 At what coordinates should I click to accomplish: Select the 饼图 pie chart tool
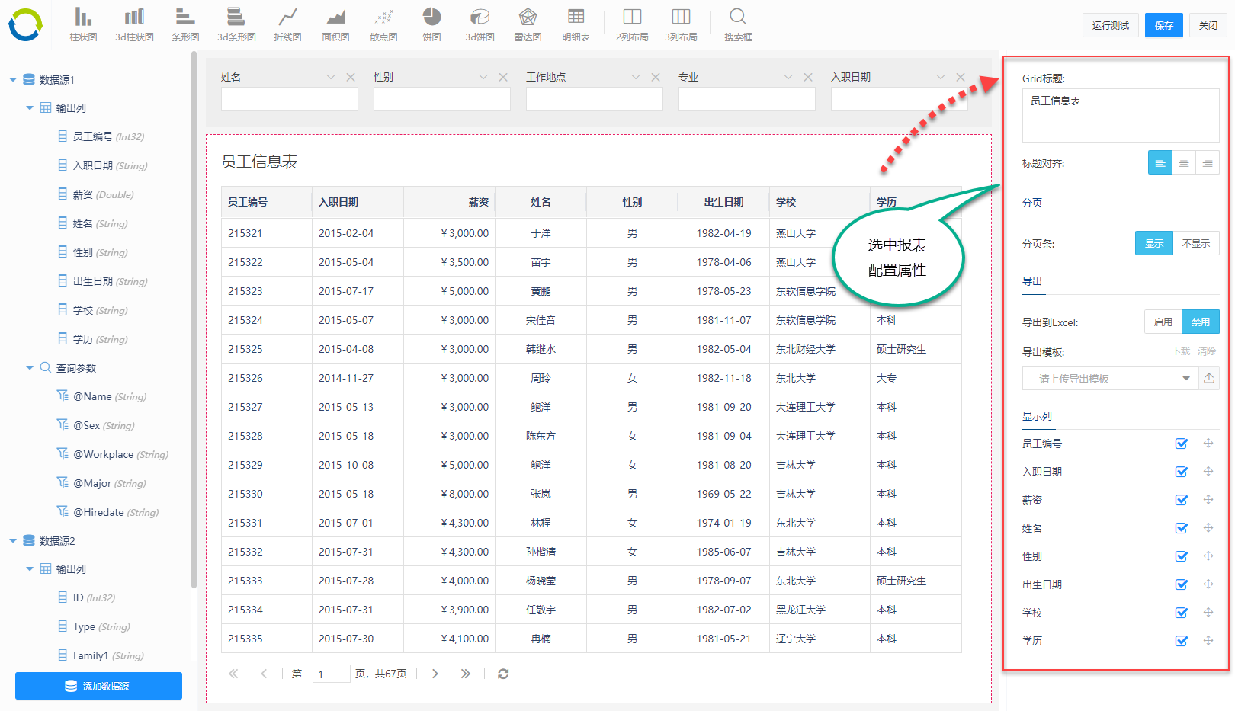point(431,24)
